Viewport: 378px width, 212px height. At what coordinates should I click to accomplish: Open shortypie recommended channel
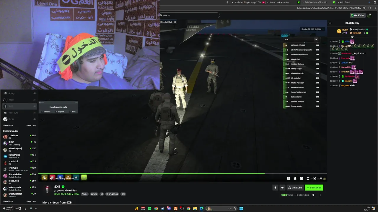[x=19, y=169]
